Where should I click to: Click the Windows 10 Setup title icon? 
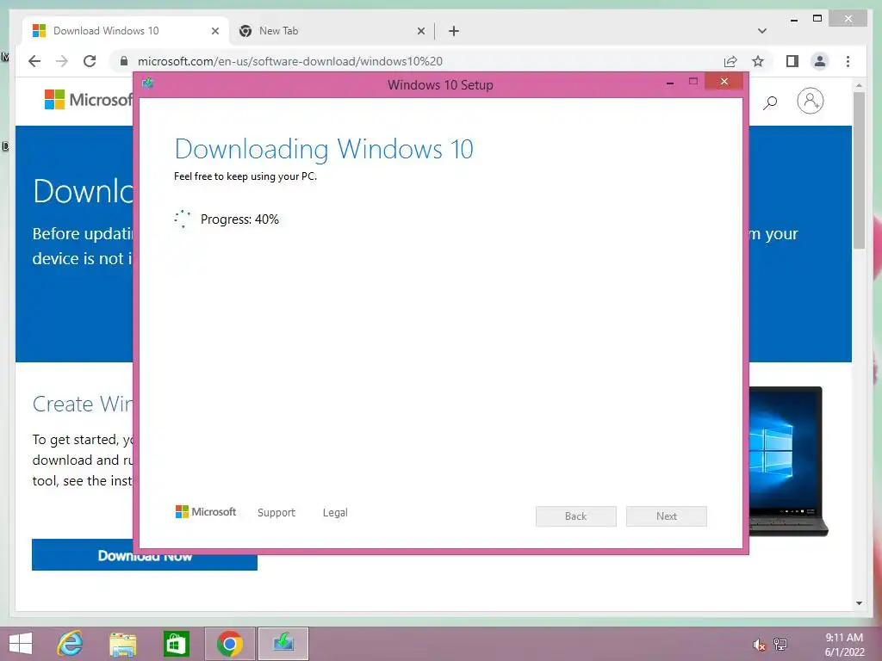coord(148,83)
